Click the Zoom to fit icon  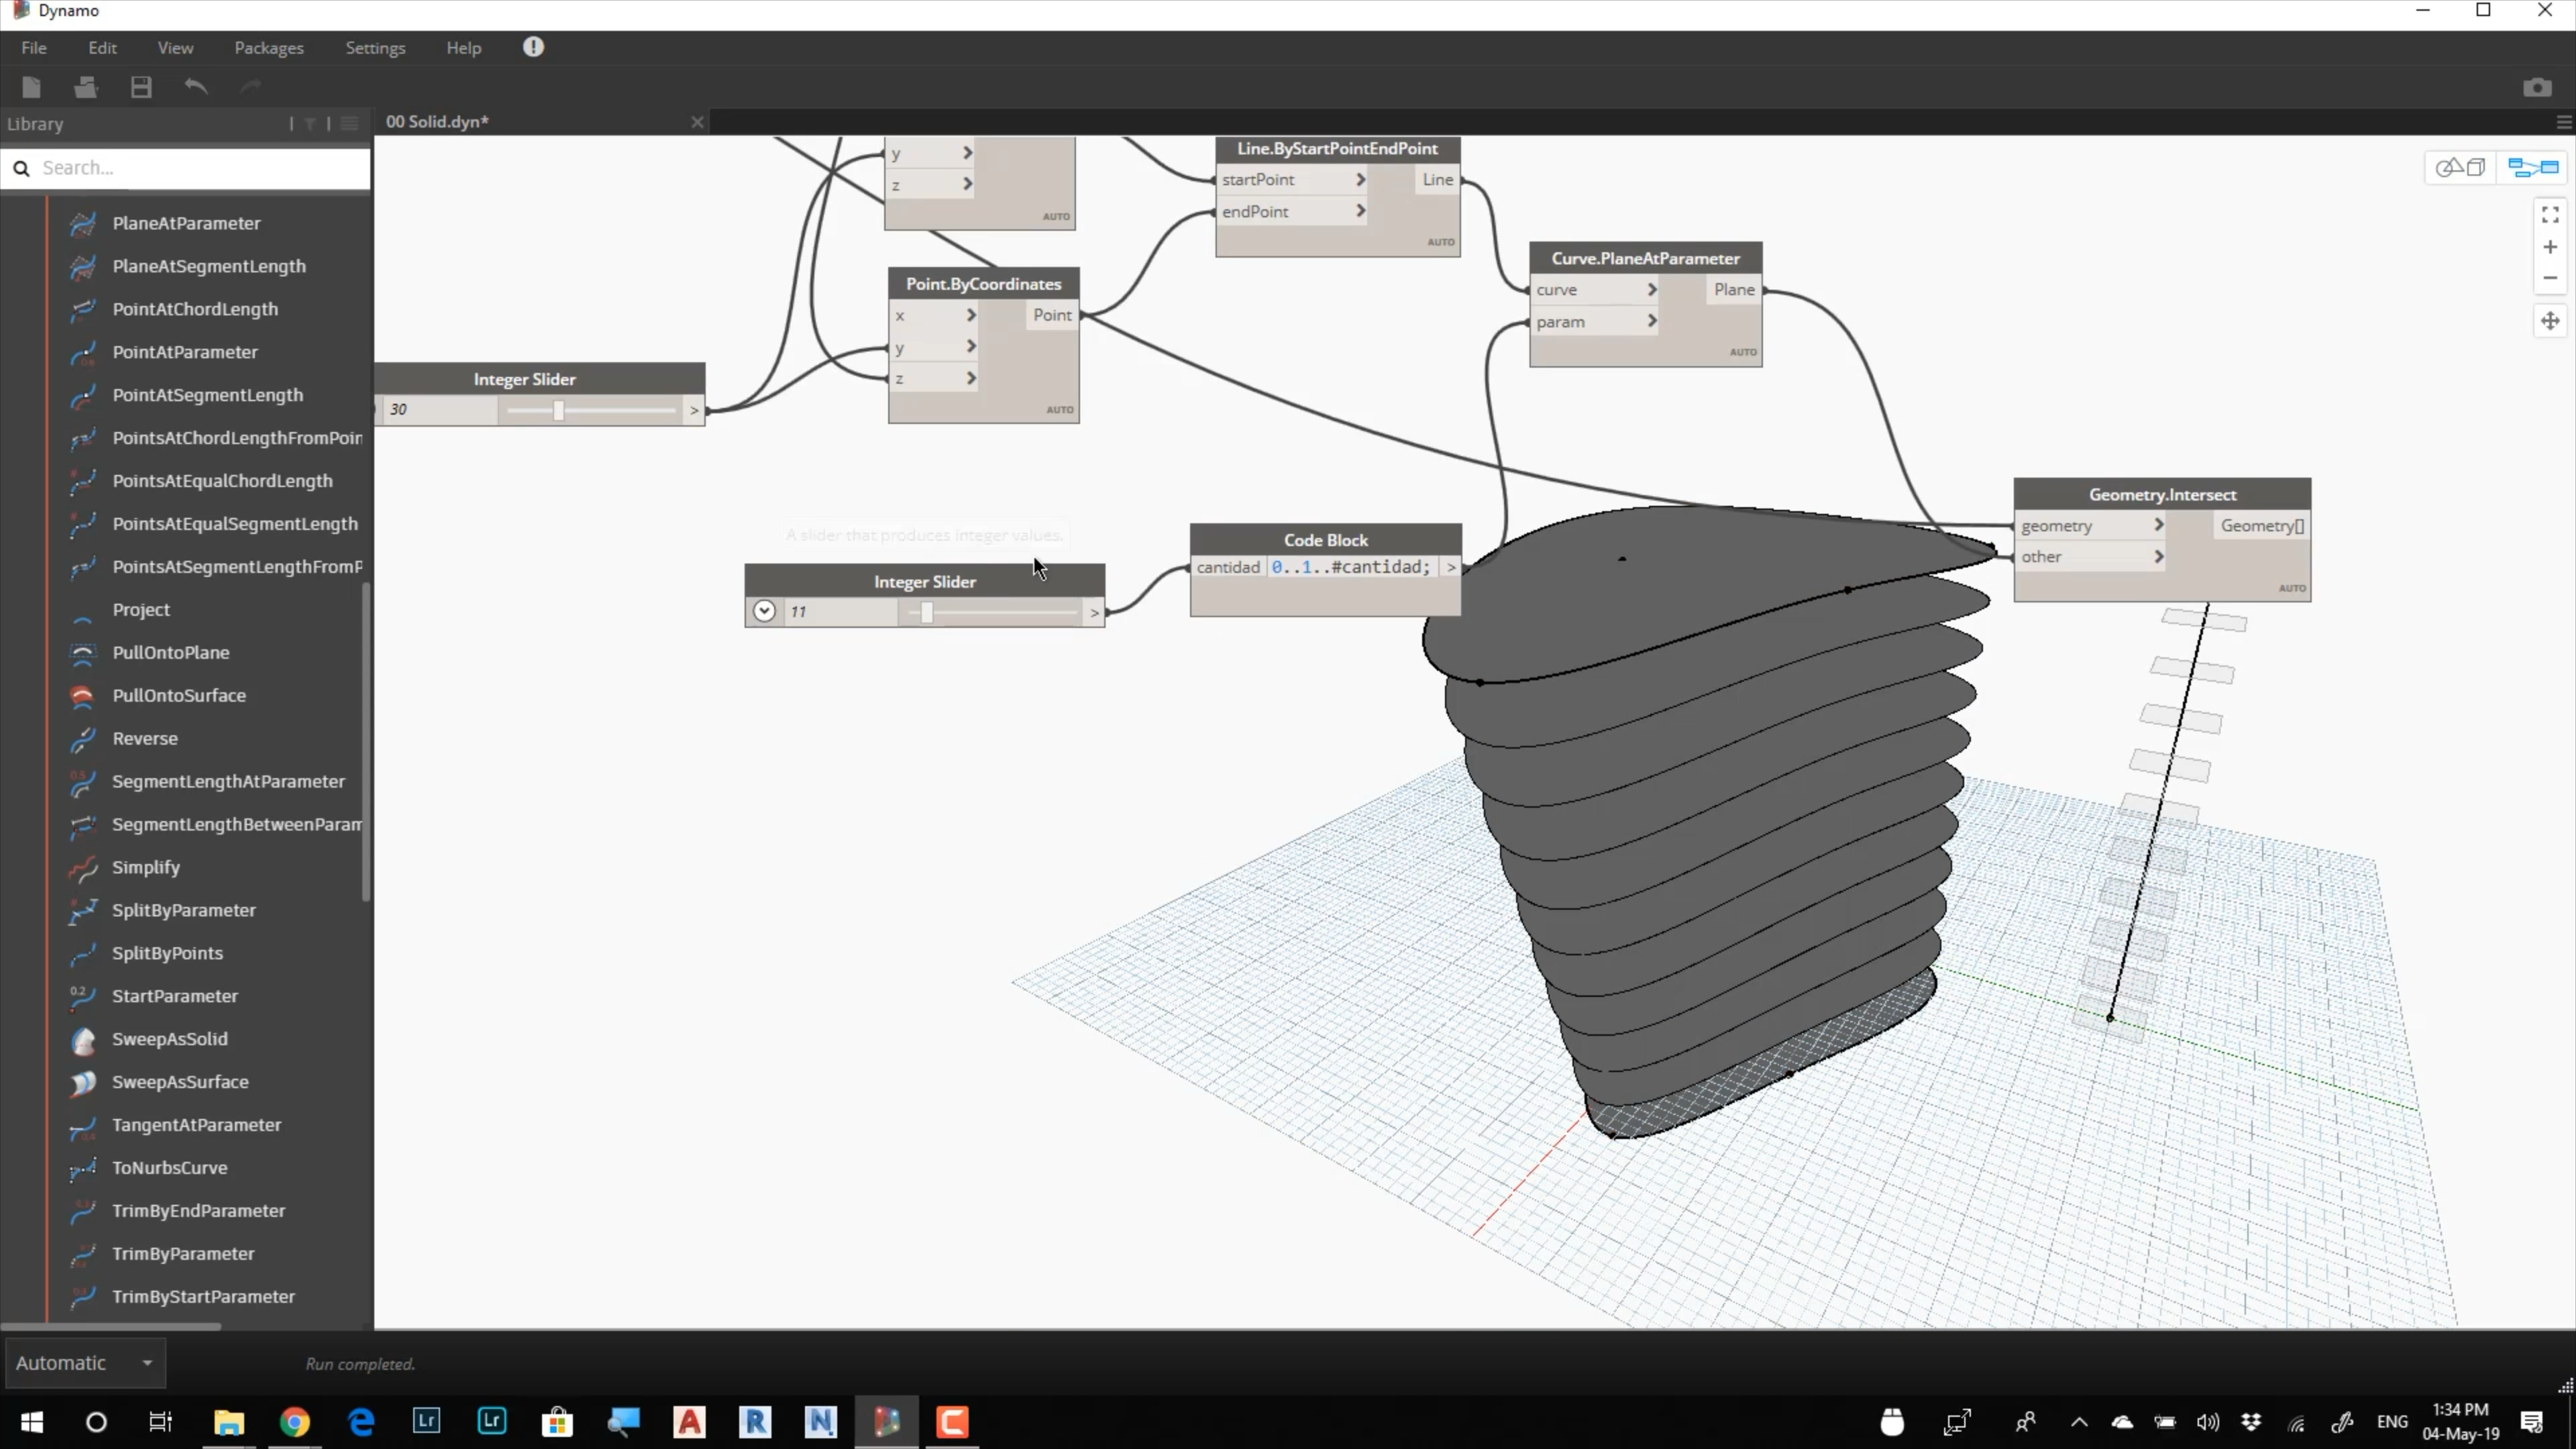2549,215
